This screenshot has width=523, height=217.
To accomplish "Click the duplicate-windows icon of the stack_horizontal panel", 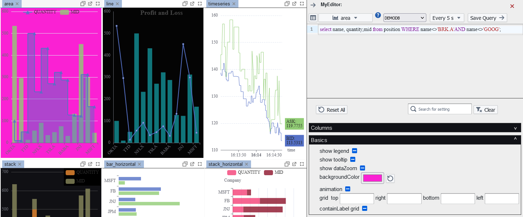I will 287,164.
